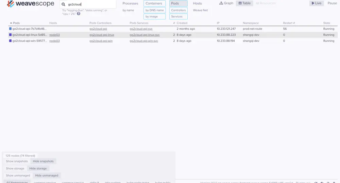340x183 pixels.
Task: Sort table by Restart # column
Action: click(289, 23)
